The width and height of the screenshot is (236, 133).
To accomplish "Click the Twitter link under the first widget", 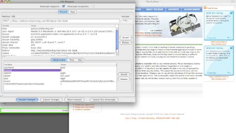I will [219, 43].
